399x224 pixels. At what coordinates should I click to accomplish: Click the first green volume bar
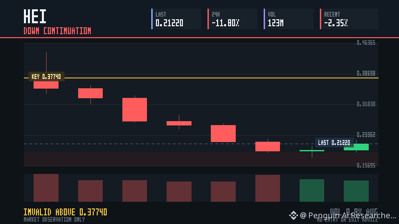coord(312,190)
